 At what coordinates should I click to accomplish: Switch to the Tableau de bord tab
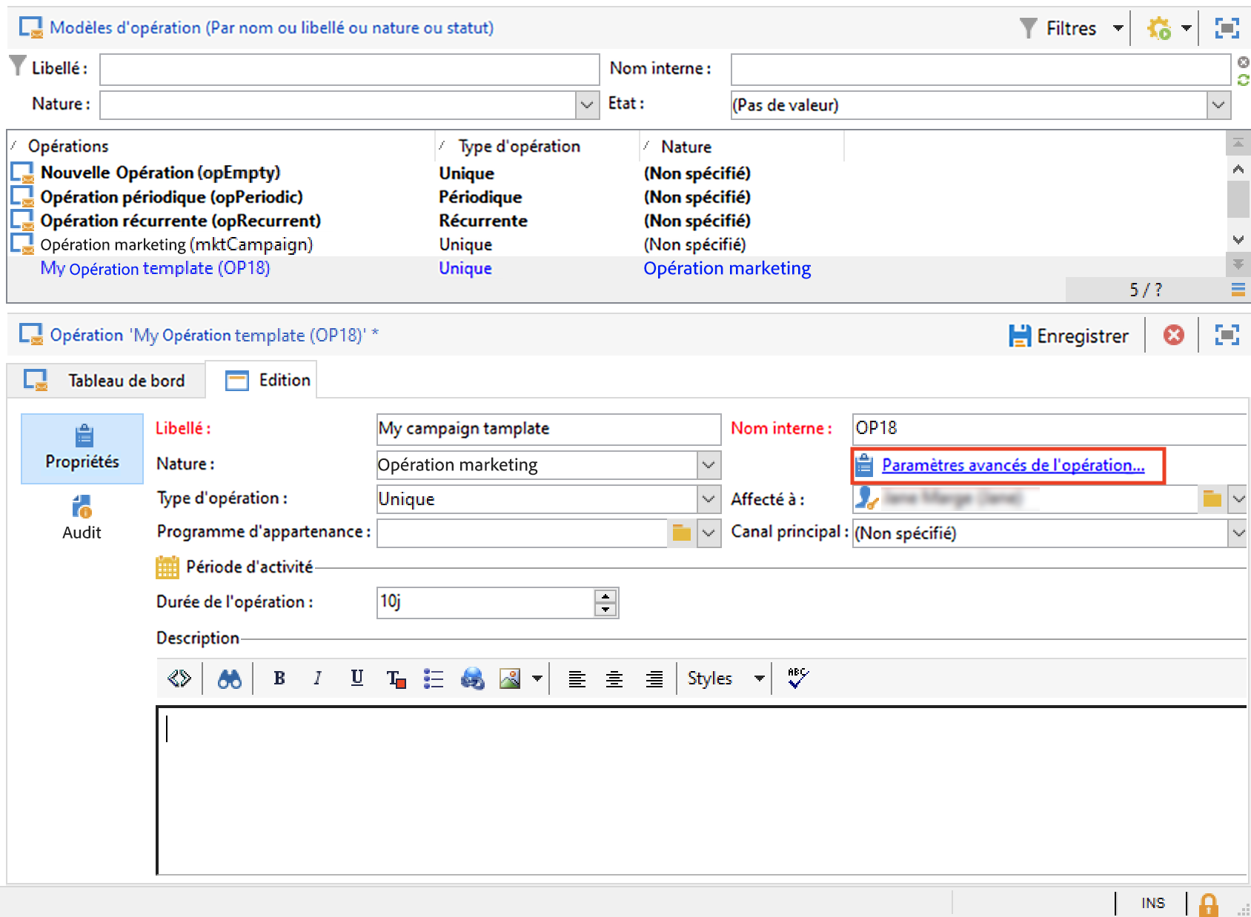tap(106, 381)
